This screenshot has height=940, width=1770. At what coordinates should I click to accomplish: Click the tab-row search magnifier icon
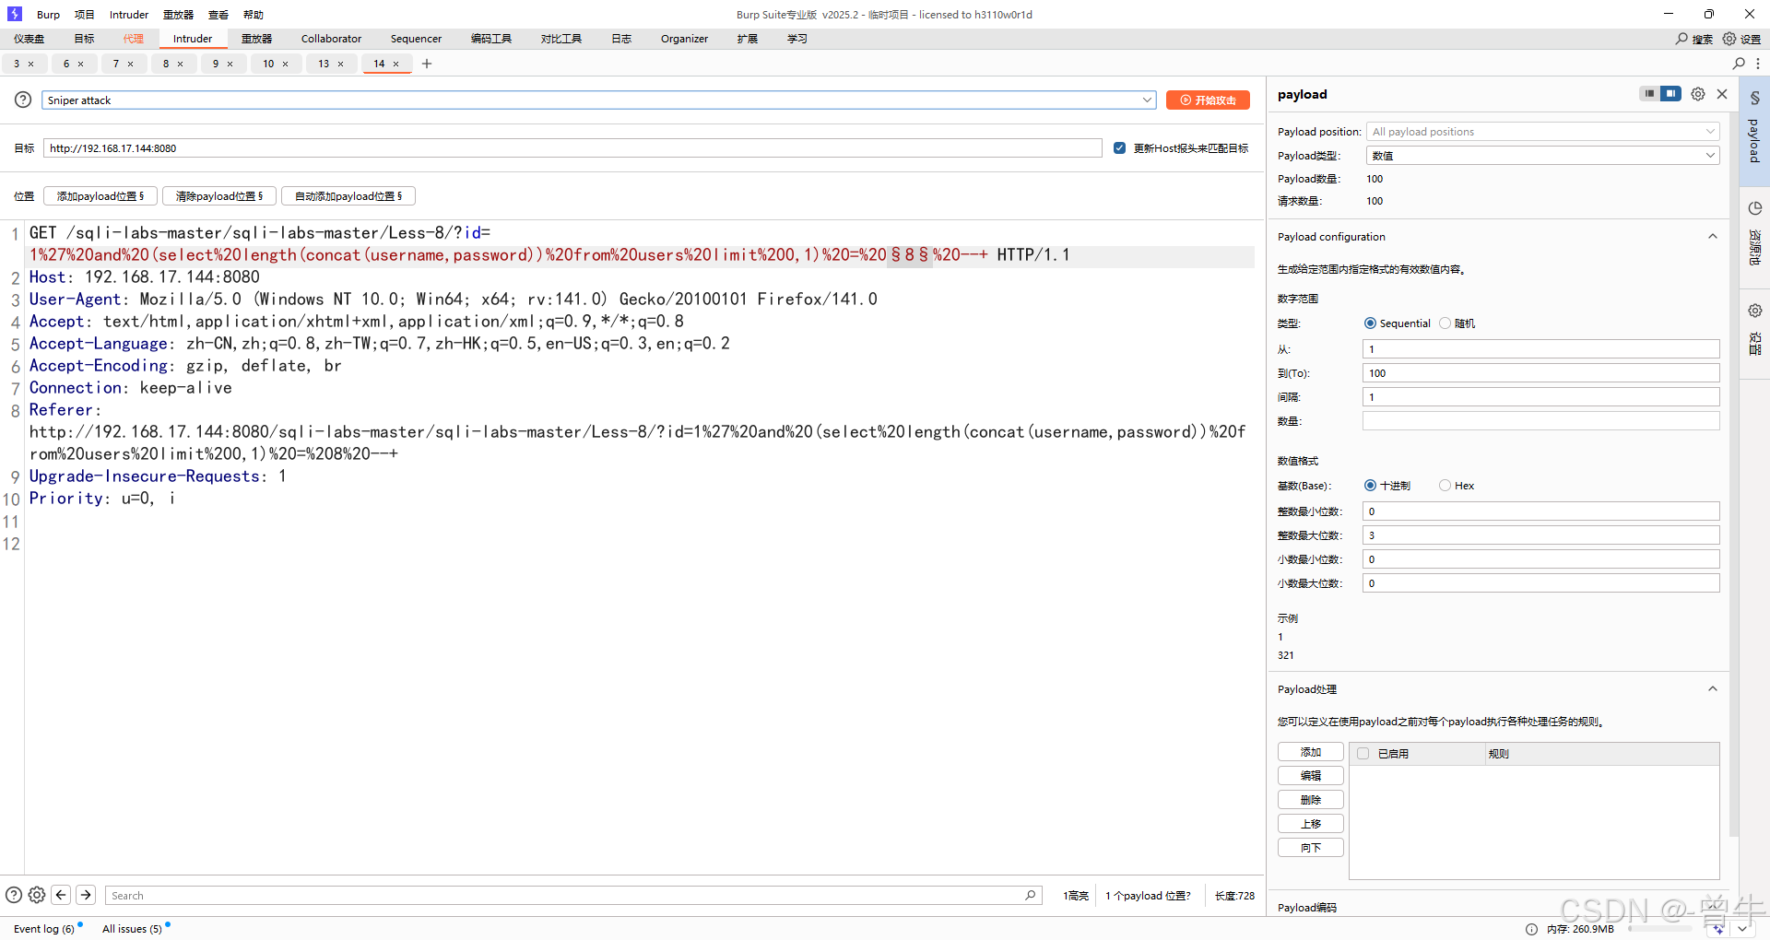1739,64
